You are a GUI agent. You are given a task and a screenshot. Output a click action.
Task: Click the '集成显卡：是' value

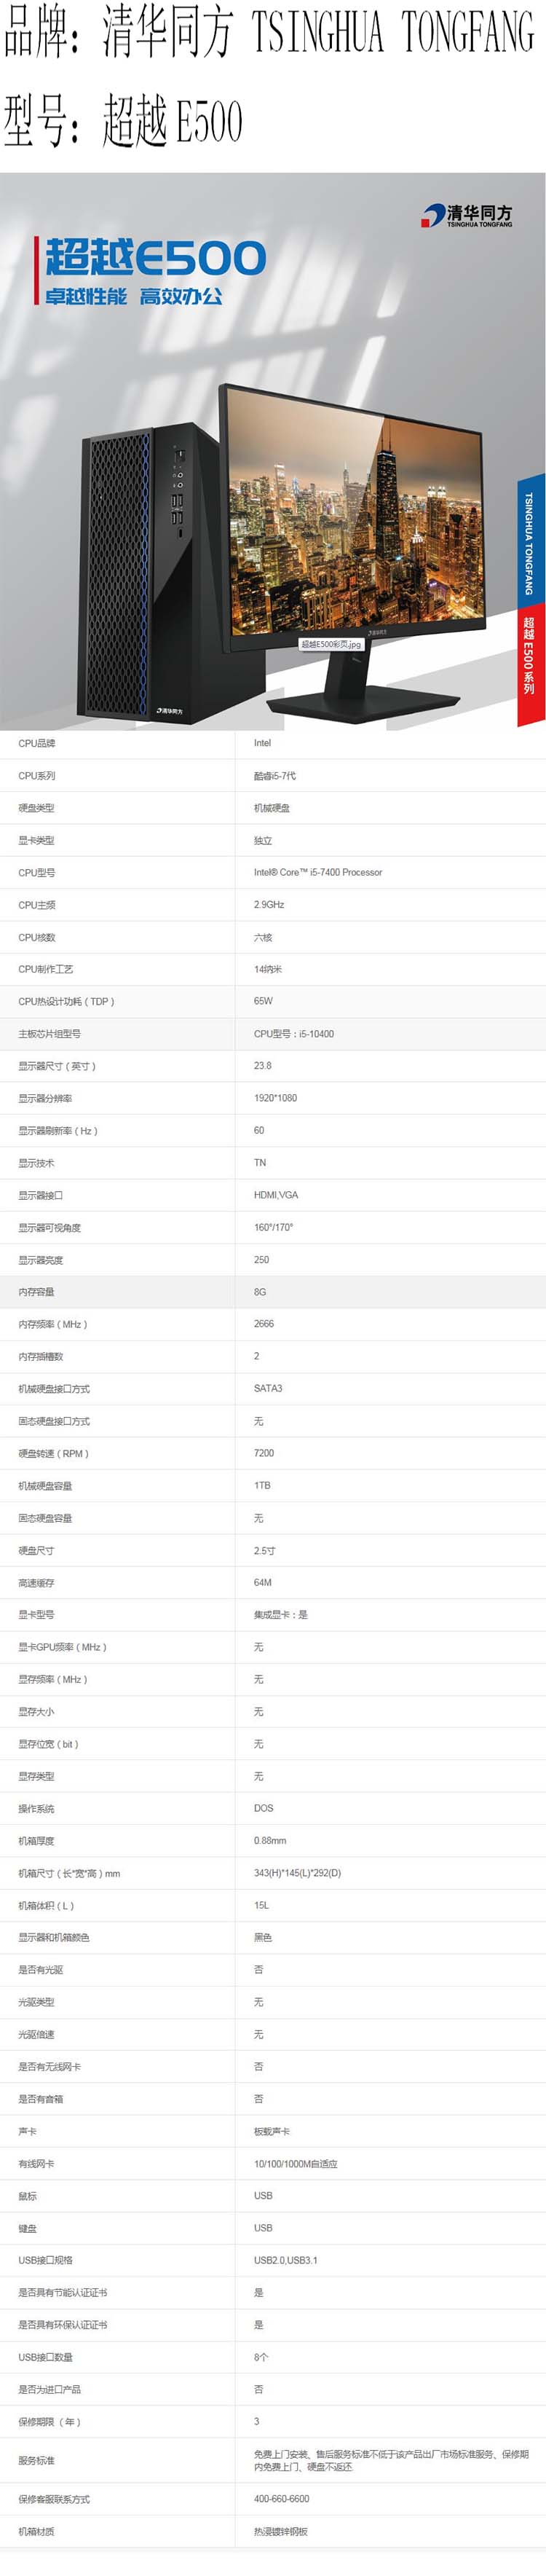click(281, 1614)
